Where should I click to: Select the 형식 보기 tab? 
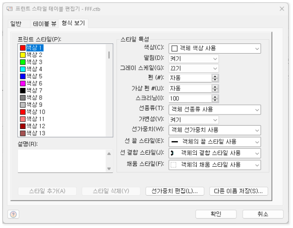[73, 23]
